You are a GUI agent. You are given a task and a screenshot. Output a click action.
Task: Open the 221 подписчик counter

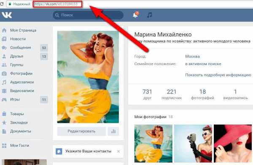click(172, 94)
